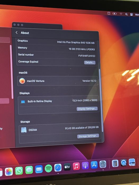Image resolution: width=139 pixels, height=185 pixels.
Task: Click the OSDisk hard drive icon
Action: pos(24,130)
